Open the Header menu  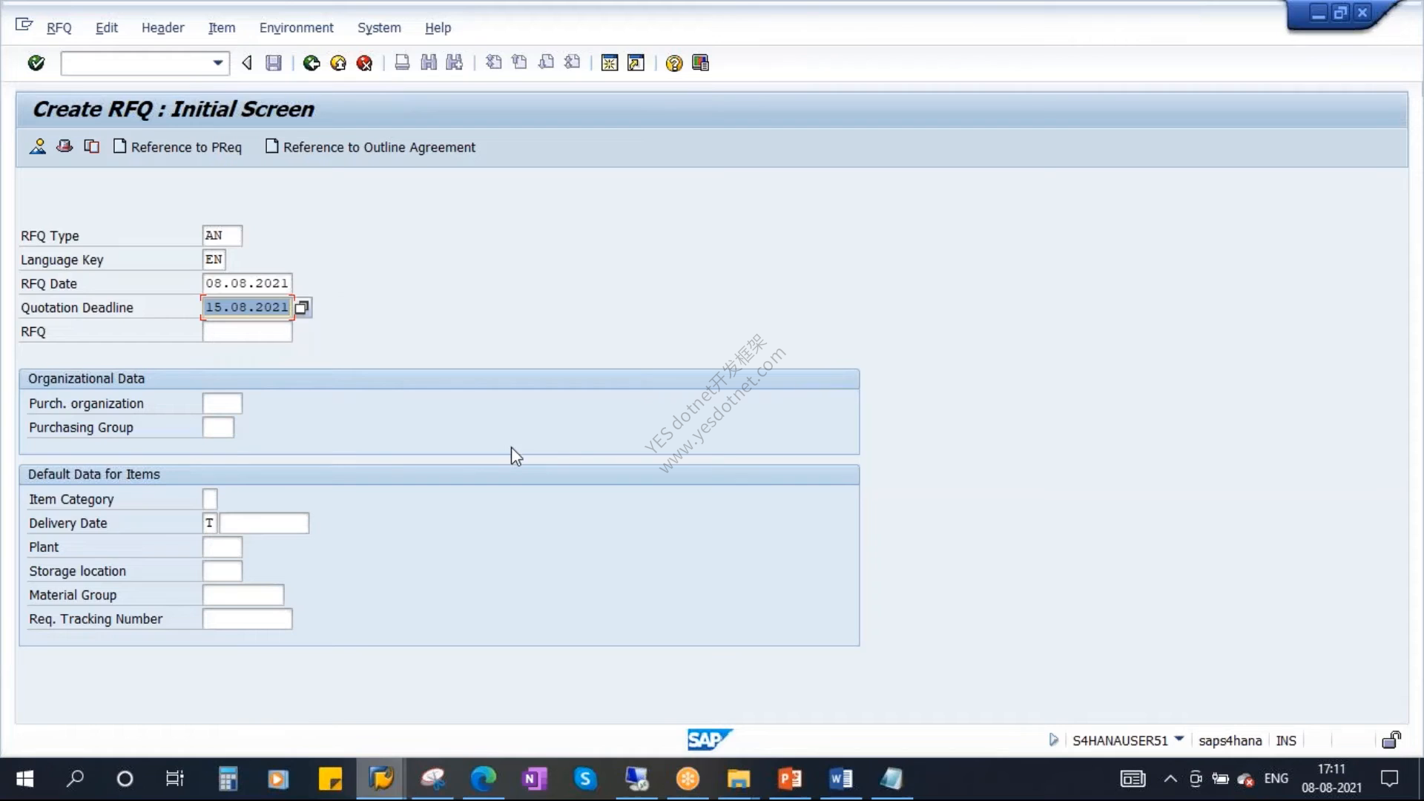(x=162, y=27)
